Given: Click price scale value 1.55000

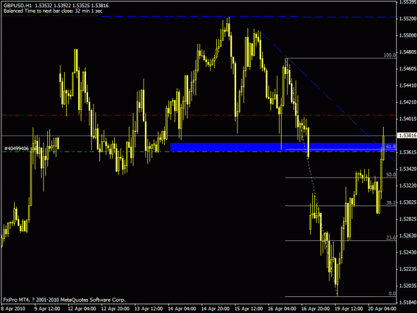Looking at the screenshot, I should (407, 35).
